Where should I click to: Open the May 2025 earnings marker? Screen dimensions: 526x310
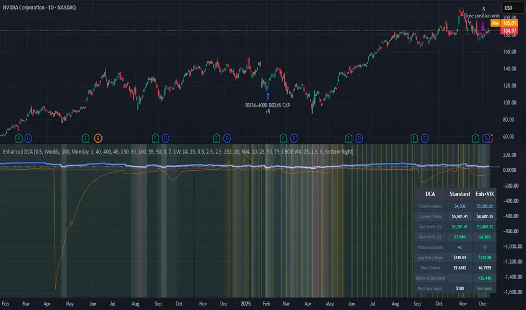point(349,138)
